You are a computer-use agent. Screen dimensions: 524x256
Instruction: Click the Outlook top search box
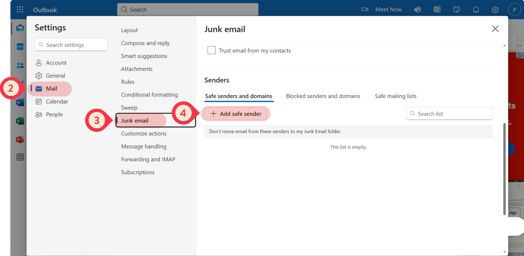point(188,10)
